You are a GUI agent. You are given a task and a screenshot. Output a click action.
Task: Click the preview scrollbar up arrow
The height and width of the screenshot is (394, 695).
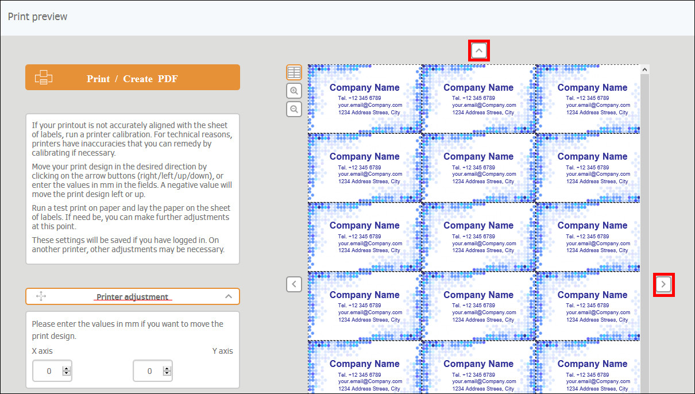(644, 69)
